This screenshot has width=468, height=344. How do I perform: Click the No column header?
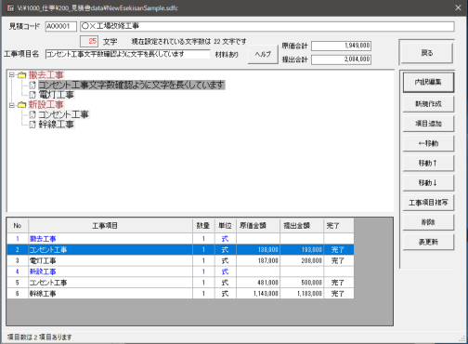click(18, 226)
